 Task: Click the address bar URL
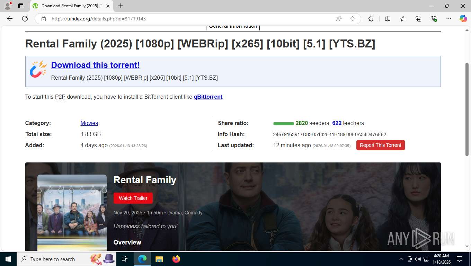click(x=99, y=19)
